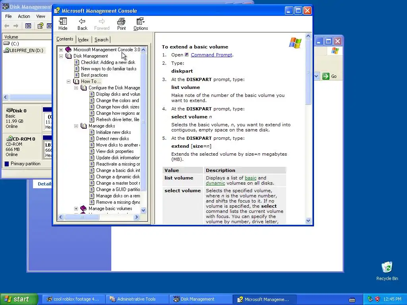
Task: Open Change a GUID partition topic
Action: 118,189
